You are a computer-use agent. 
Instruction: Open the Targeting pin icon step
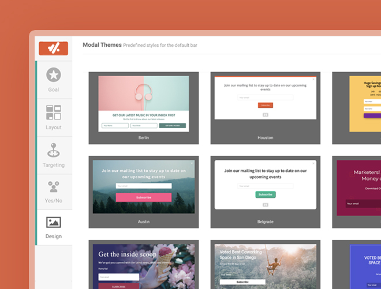pos(54,150)
